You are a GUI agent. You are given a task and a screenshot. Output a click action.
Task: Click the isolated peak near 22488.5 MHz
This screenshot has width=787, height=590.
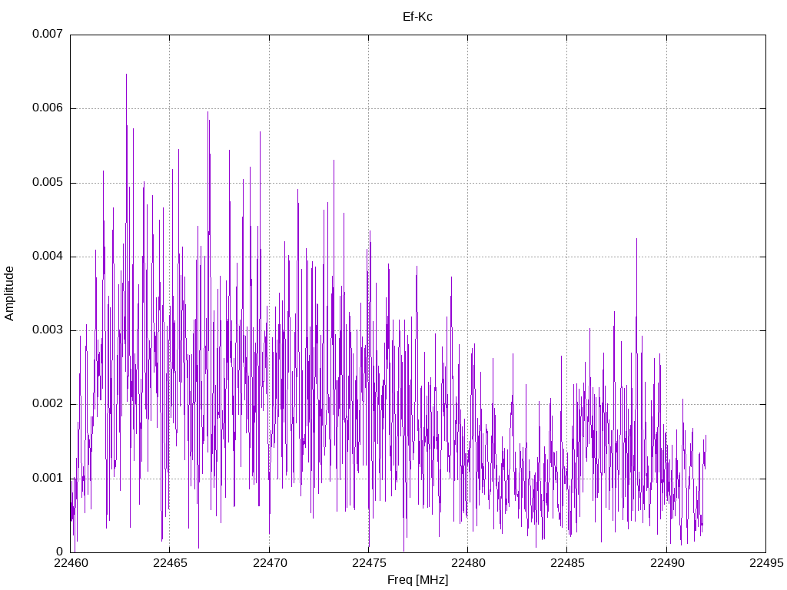click(636, 240)
